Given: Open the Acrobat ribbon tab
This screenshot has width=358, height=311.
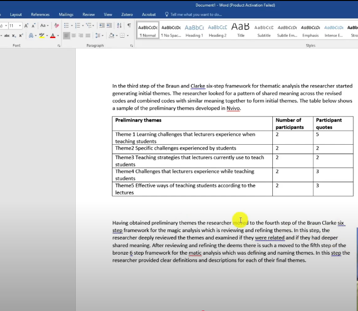Looking at the screenshot, I should (x=149, y=15).
